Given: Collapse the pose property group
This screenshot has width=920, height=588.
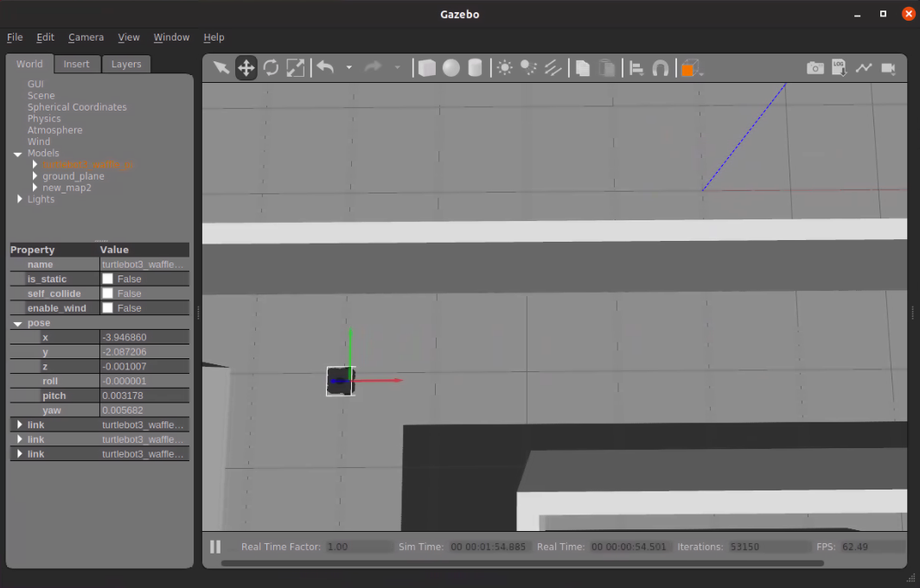Looking at the screenshot, I should (x=18, y=323).
